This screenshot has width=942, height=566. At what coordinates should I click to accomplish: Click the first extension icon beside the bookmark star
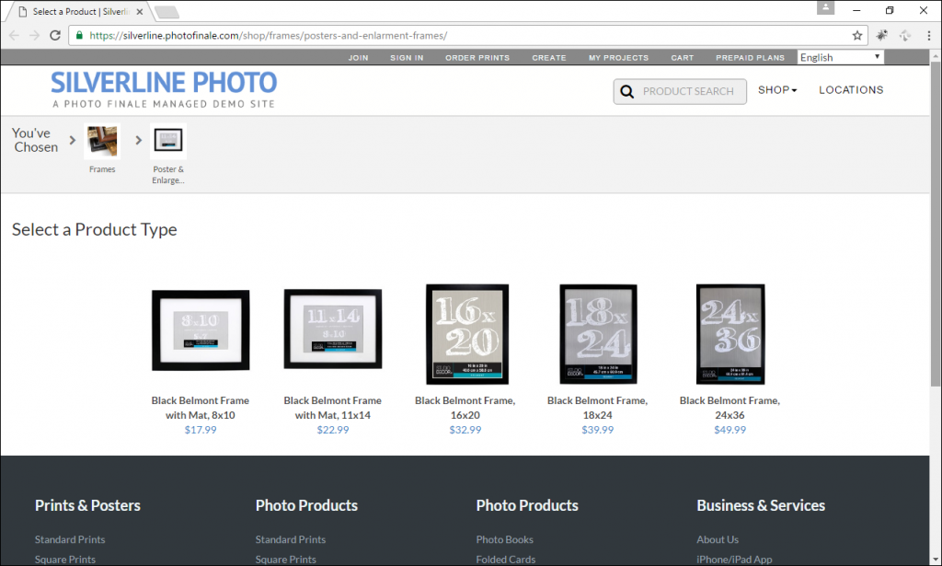coord(882,36)
